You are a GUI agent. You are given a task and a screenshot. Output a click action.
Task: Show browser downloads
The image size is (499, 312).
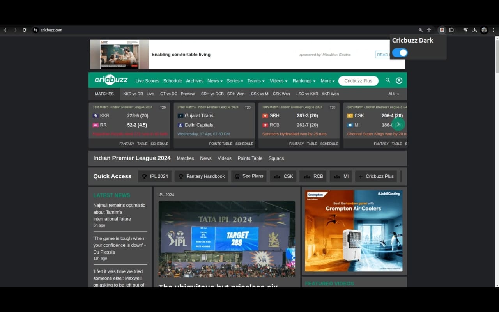(x=475, y=30)
